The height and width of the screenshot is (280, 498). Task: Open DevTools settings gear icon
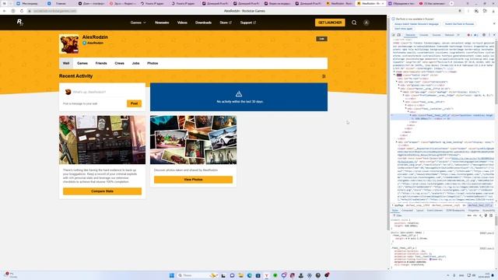(484, 35)
